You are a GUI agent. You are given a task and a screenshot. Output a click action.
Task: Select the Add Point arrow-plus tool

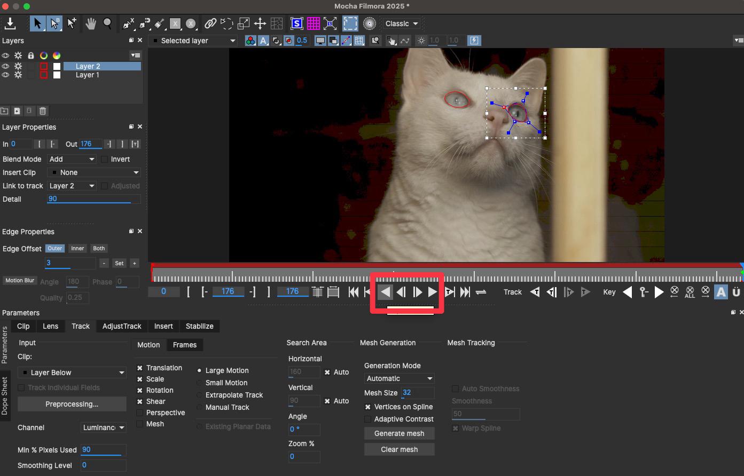pyautogui.click(x=72, y=23)
